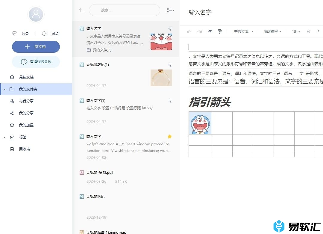Open 有道视频会议 video meeting
Screen dimensions: 323x234
[x=36, y=62]
